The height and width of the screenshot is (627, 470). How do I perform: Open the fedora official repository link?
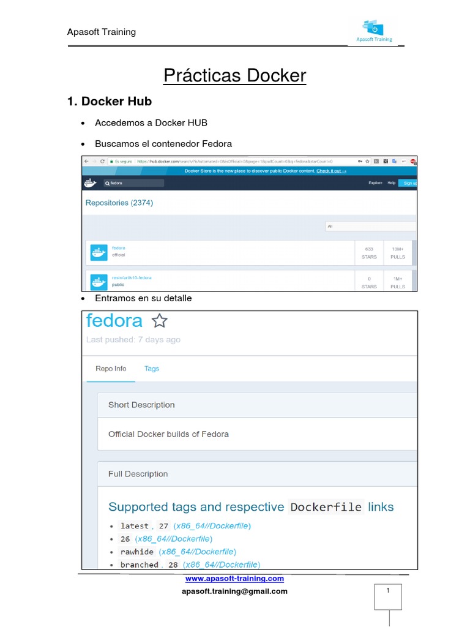pyautogui.click(x=118, y=248)
